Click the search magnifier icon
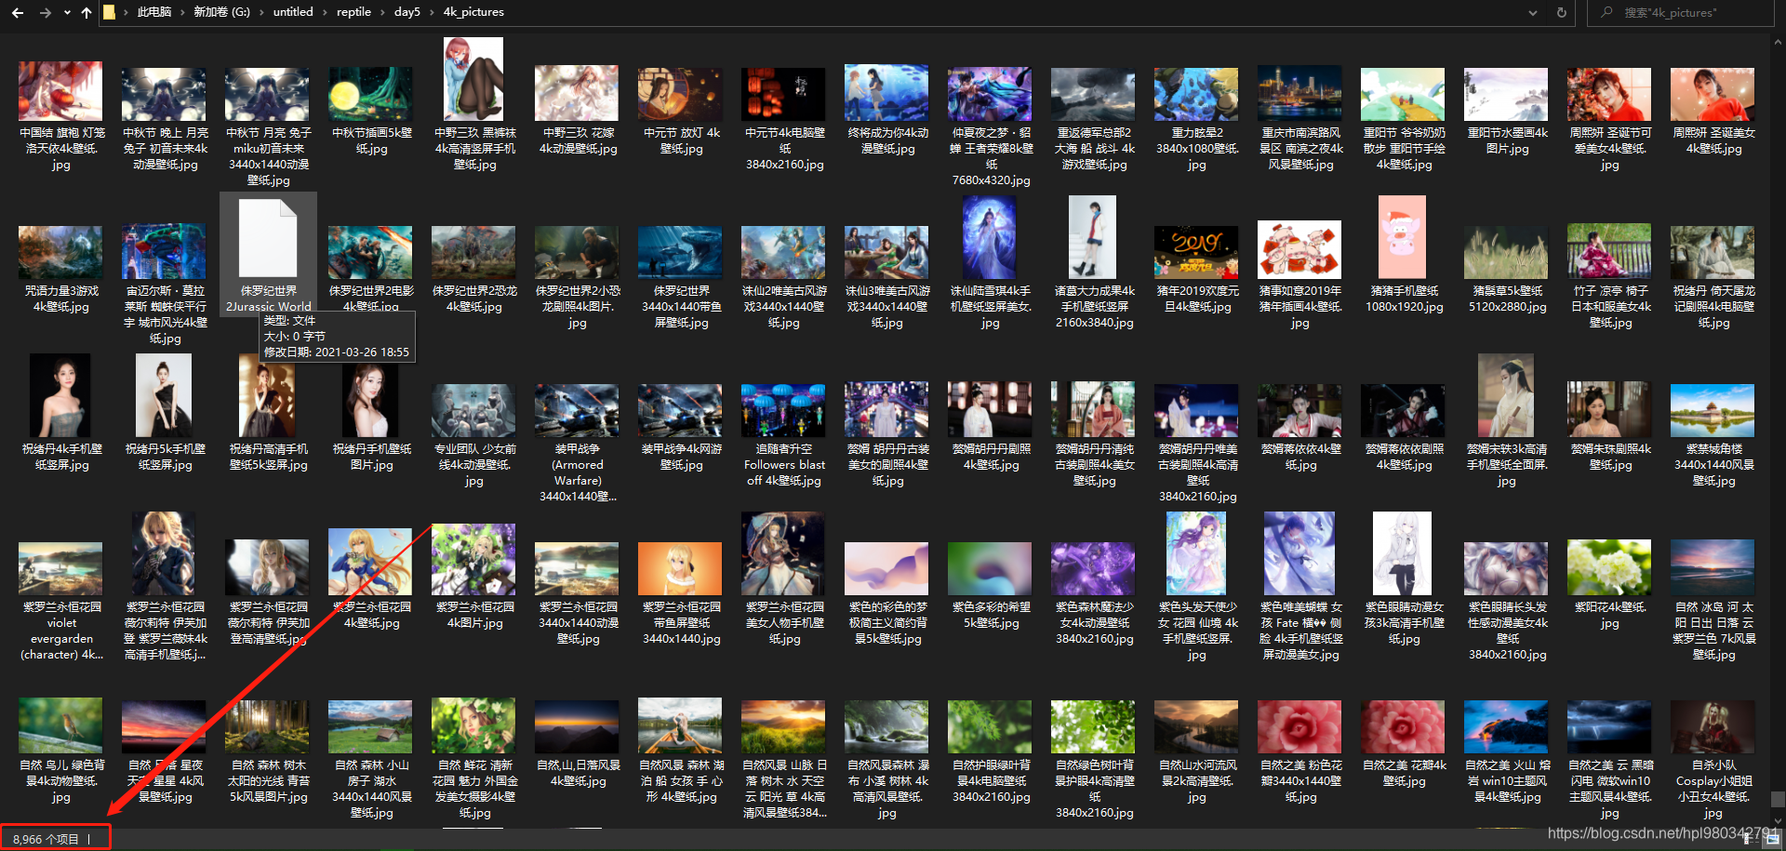The width and height of the screenshot is (1786, 851). click(x=1606, y=12)
